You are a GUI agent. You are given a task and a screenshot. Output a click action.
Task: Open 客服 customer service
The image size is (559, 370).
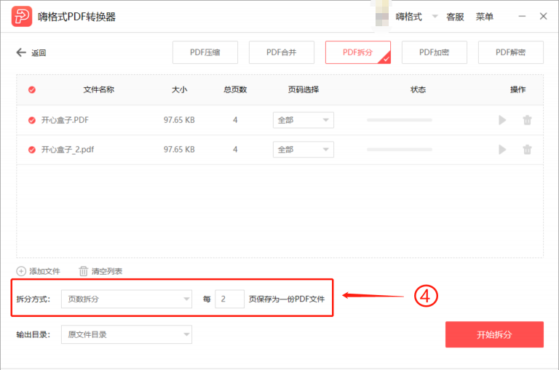455,17
